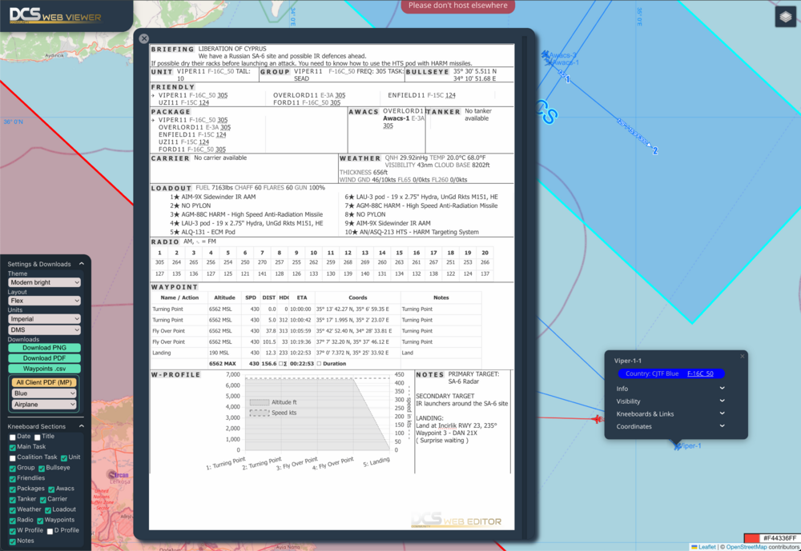The width and height of the screenshot is (801, 551).
Task: Uncheck the Awacs checkbox
Action: pos(51,489)
